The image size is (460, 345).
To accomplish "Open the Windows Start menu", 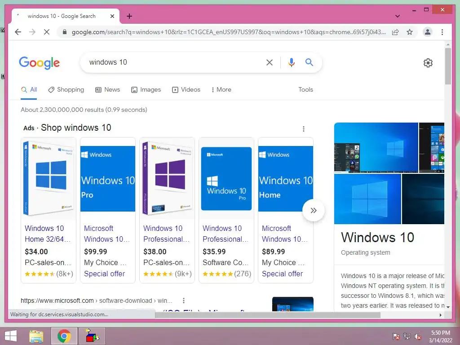I will pos(11,336).
